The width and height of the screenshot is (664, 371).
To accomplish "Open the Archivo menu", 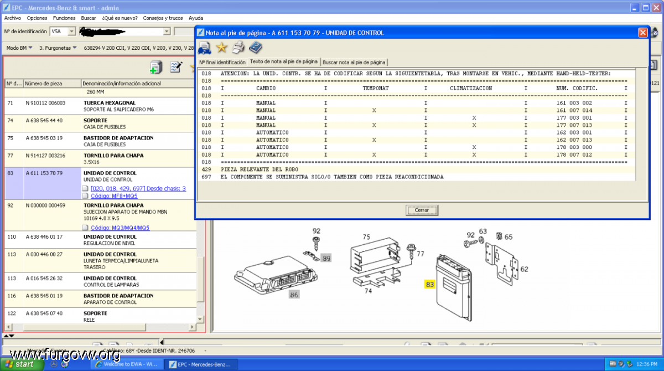I will point(12,18).
